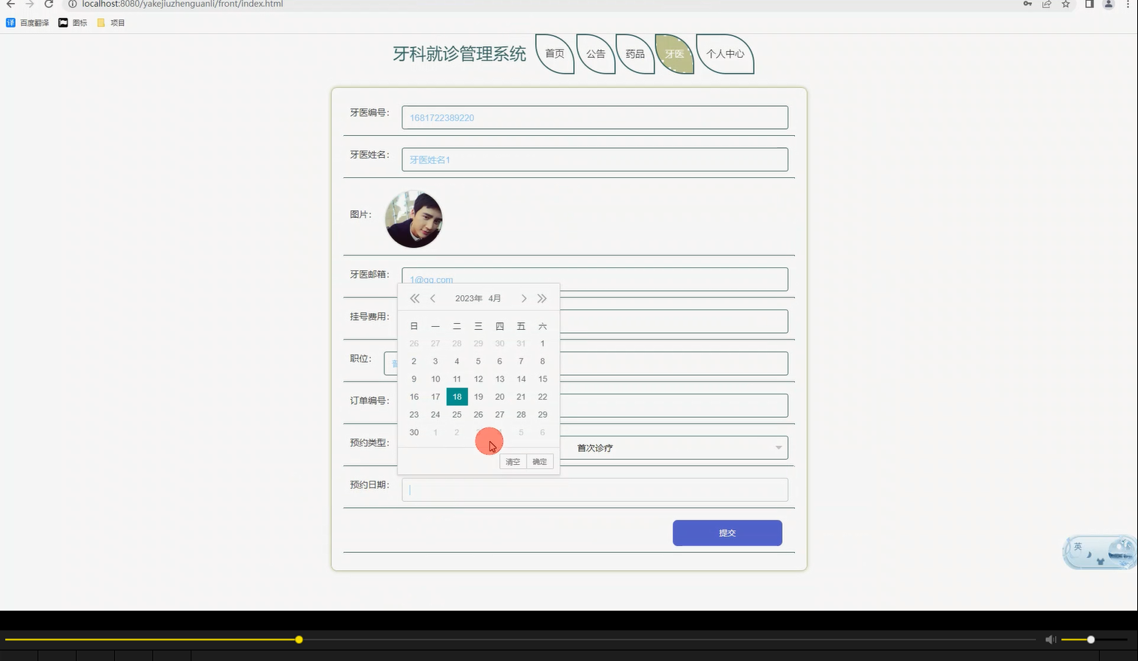Open the browser three-dot menu
Image resolution: width=1138 pixels, height=661 pixels.
(x=1127, y=5)
